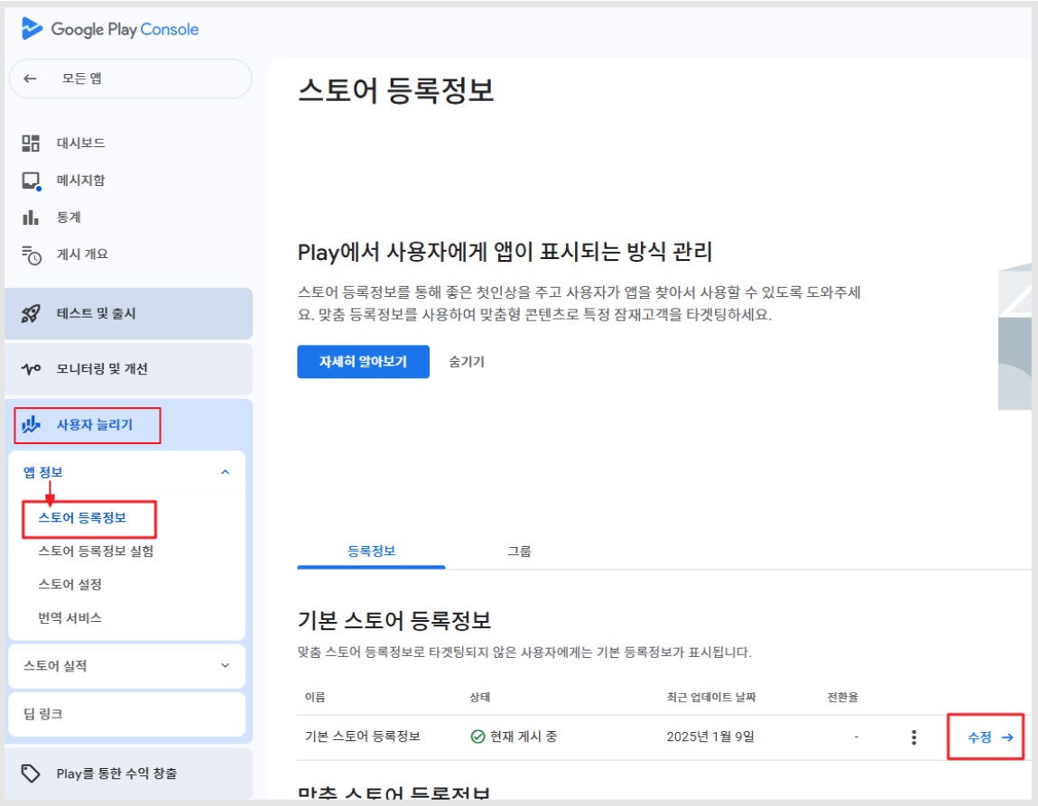Viewport: 1038px width, 806px height.
Task: Click the 수정 link for 기본 스토어 등록정보
Action: (979, 737)
